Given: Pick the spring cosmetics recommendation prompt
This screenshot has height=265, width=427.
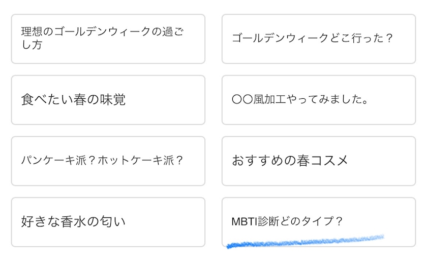Looking at the screenshot, I should coord(318,161).
